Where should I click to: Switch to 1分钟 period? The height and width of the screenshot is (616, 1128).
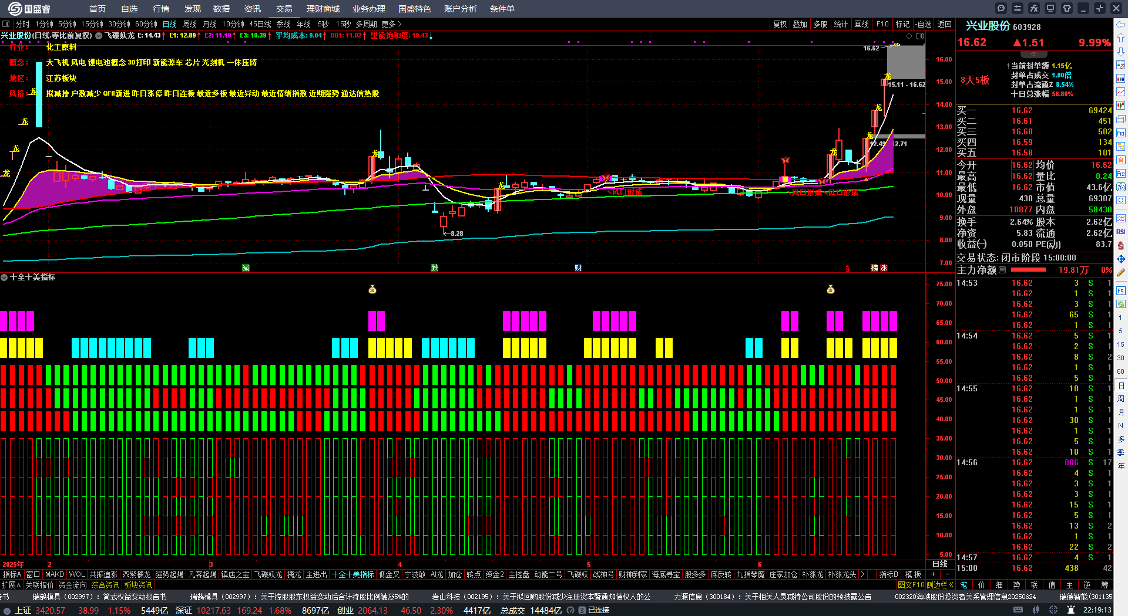coord(44,24)
